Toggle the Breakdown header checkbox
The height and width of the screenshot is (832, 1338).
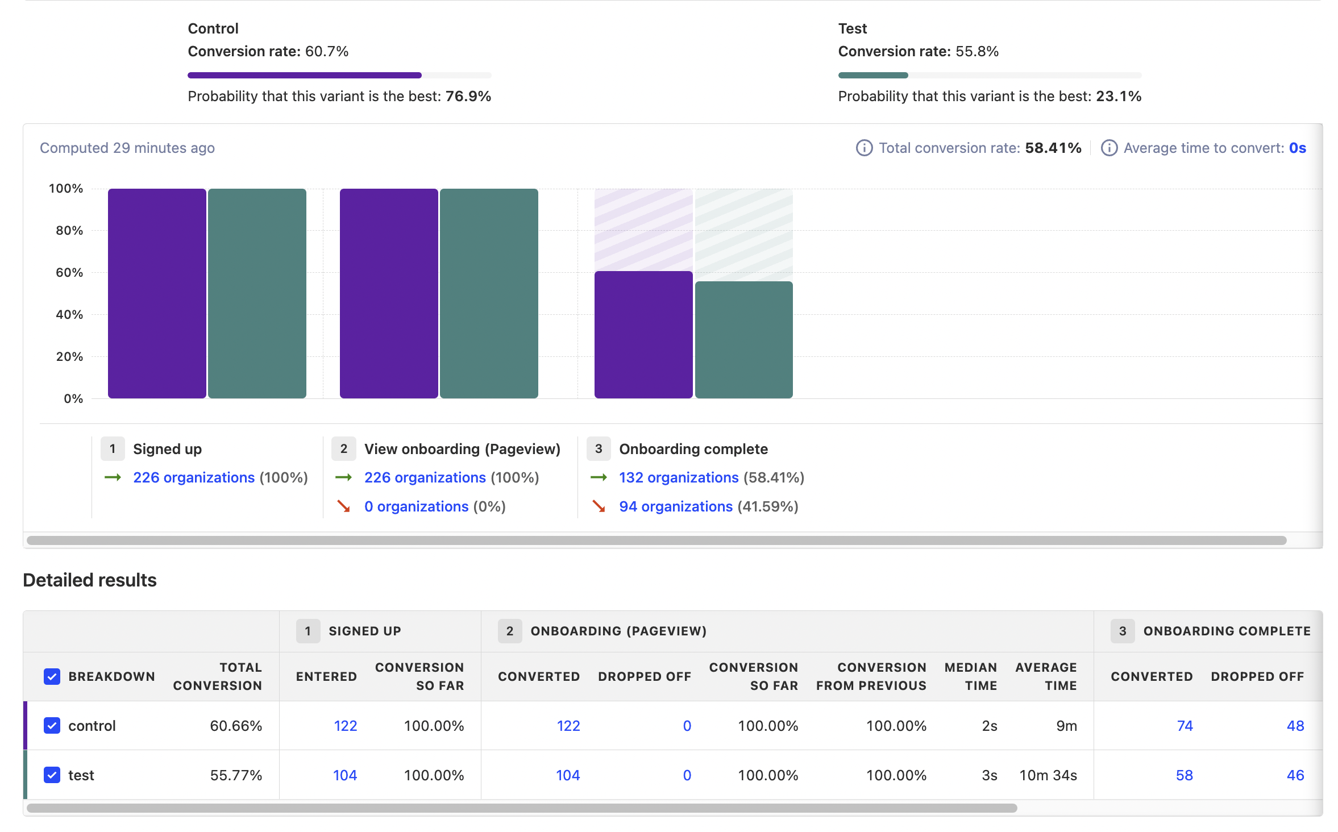52,676
